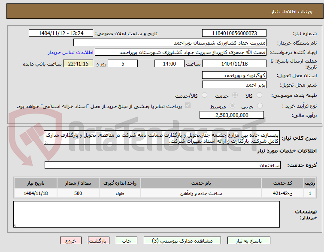Click the buyer notes textarea resize handle
The height and width of the screenshot is (252, 324).
15,225
